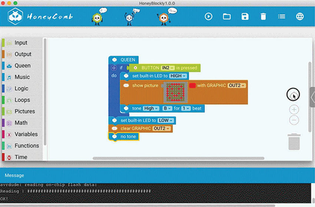Click the vertical workspace scrollbar
Screen dimensions: 315x207
310,97
